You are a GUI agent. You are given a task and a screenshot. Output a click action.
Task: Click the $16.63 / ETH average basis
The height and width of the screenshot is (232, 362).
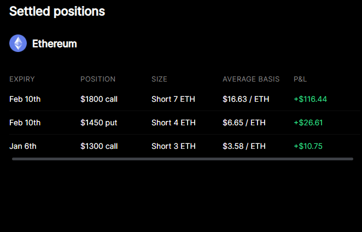[x=246, y=99]
